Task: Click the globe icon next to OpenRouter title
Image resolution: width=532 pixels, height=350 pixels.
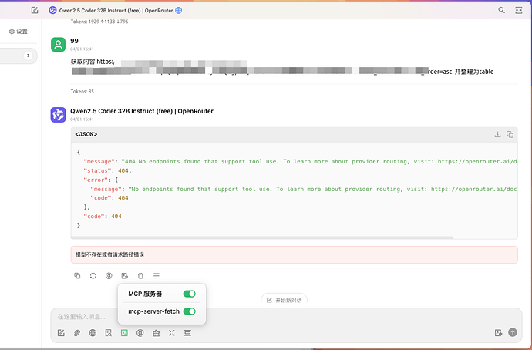Action: pos(178,11)
